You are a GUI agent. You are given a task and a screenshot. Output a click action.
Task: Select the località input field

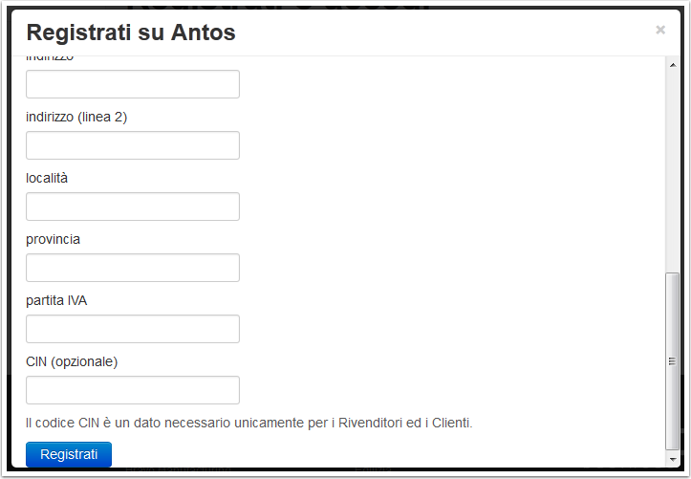[133, 207]
